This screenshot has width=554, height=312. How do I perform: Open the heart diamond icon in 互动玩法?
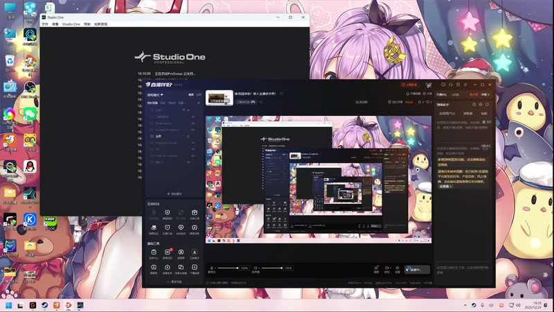coord(181,227)
